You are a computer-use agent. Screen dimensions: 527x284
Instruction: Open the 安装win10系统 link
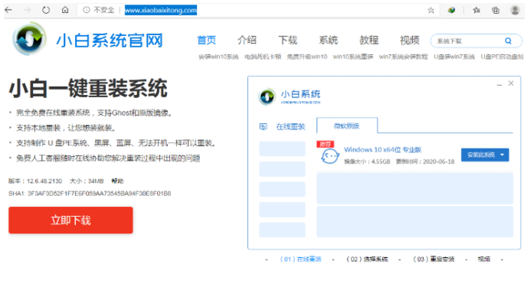[218, 57]
